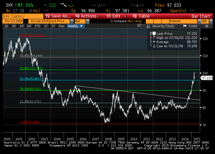The width and height of the screenshot is (215, 154).
Task: Collapse legend tree with minus box
Action: (150, 34)
